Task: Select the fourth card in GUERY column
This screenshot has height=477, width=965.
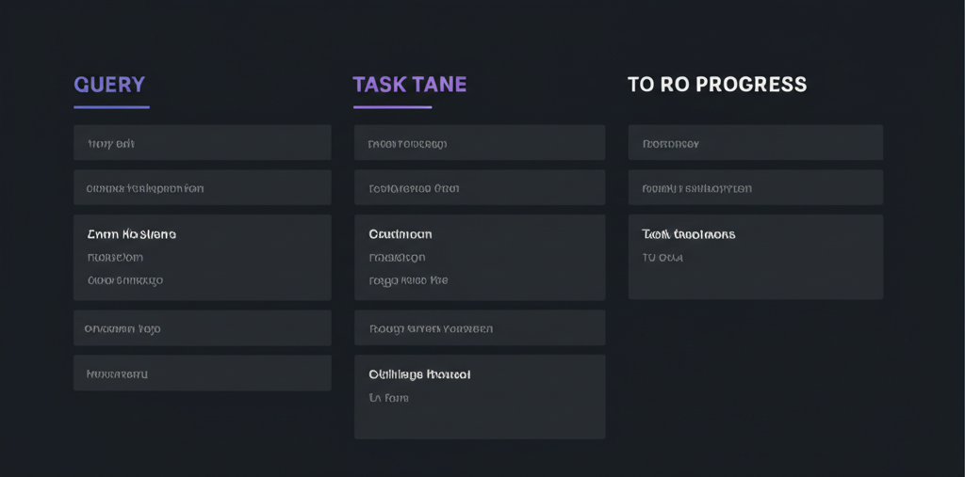Action: (202, 328)
